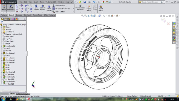The width and height of the screenshot is (179, 101).
Task: Open Firefox from the taskbar
Action: coord(17,99)
